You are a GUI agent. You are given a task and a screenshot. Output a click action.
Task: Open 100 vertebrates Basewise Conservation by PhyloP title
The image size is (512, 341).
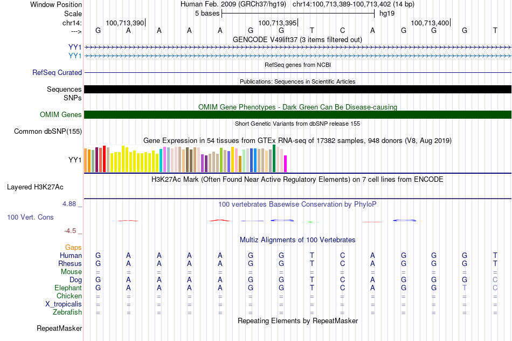(x=297, y=204)
